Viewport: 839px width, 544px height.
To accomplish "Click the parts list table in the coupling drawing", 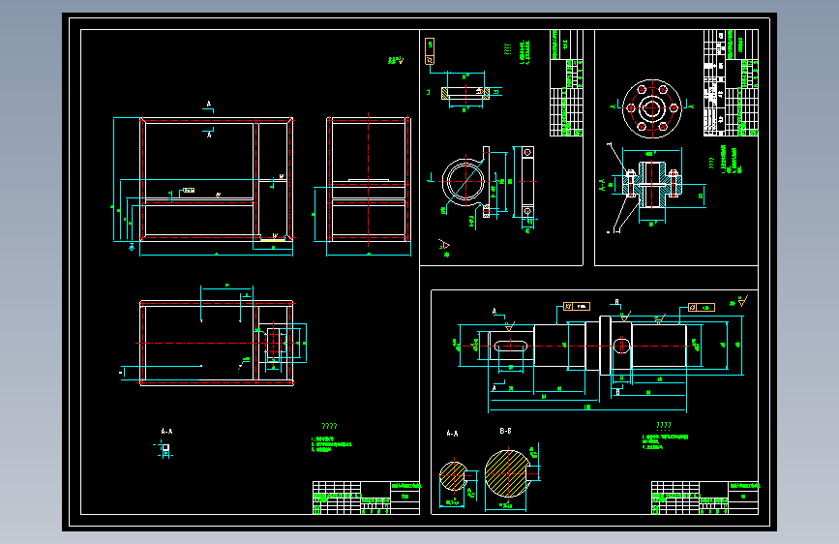I will pos(731,83).
